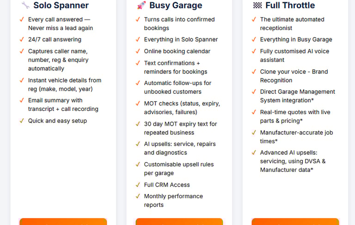Click checkmark beside Online booking calendar
Image resolution: width=355 pixels, height=225 pixels.
(138, 51)
